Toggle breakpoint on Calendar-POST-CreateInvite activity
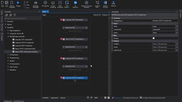Viewport: 182px width, 102px height. tap(61, 77)
